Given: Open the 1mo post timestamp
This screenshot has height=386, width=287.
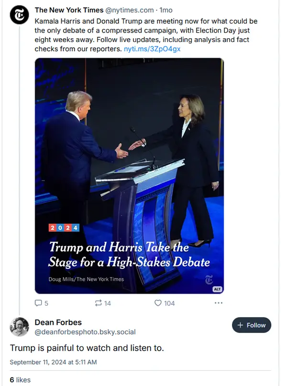Looking at the screenshot, I should [x=166, y=10].
